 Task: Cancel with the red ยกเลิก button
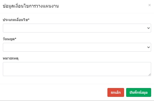coord(116,92)
